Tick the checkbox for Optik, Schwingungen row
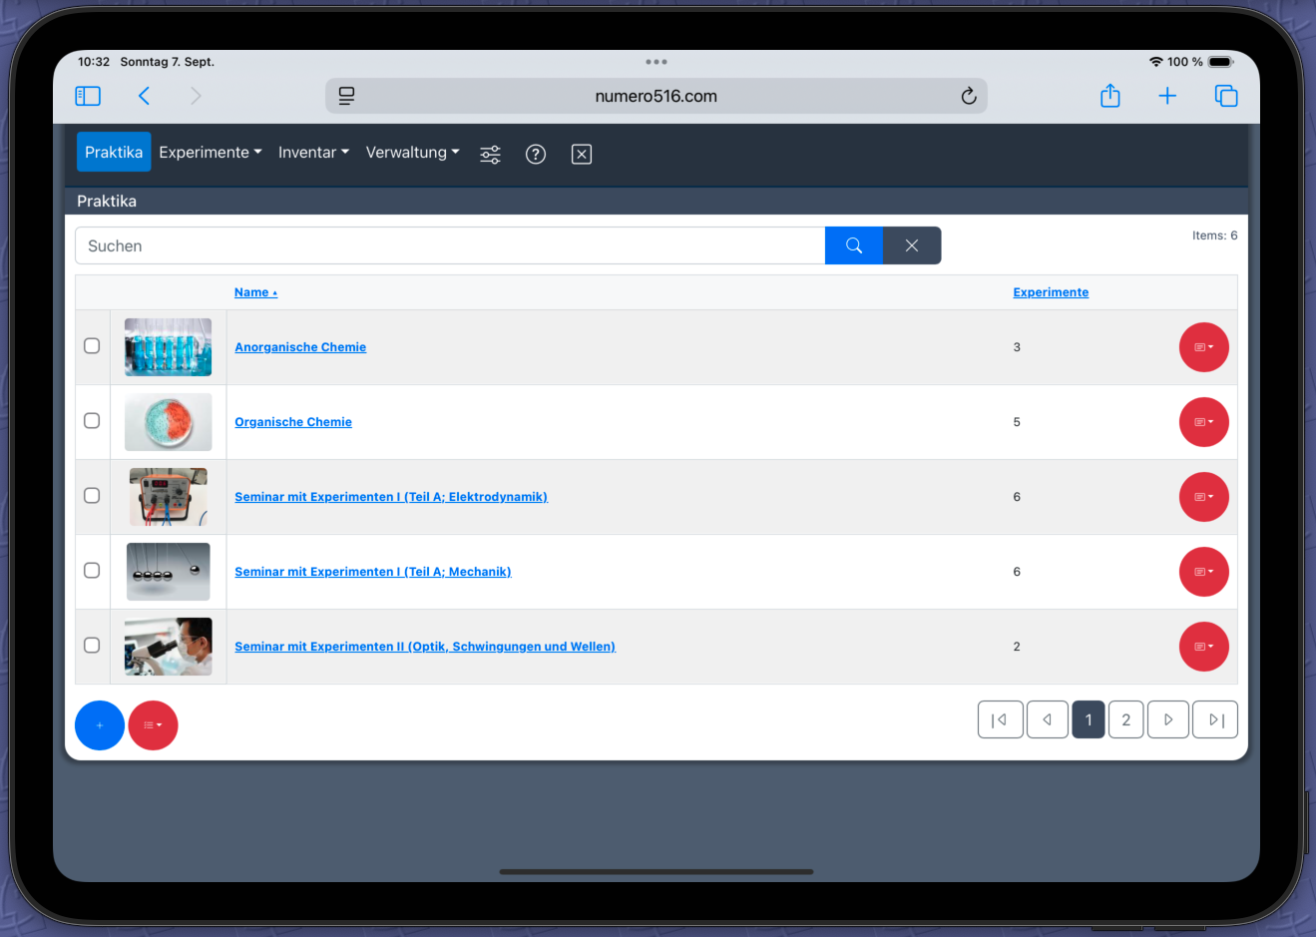The height and width of the screenshot is (937, 1316). (92, 646)
